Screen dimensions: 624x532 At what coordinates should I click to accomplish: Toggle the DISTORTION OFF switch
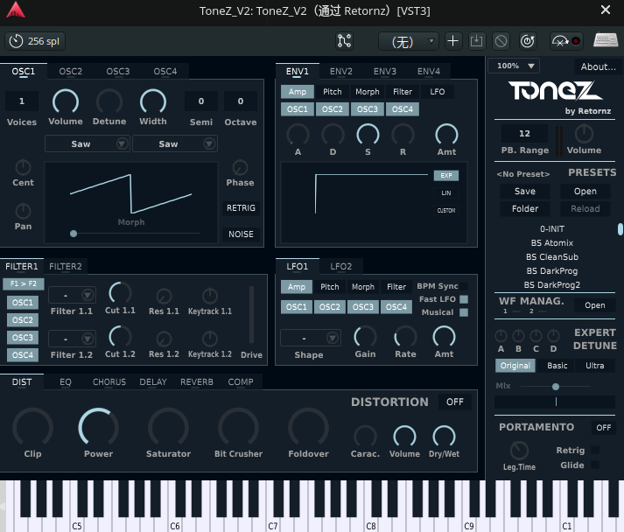[455, 402]
